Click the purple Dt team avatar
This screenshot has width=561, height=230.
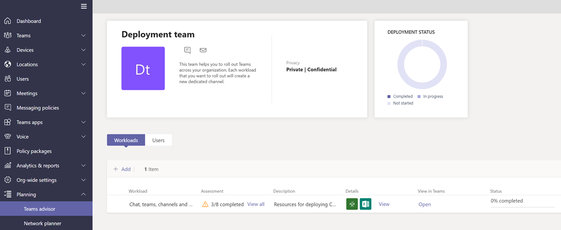point(143,68)
